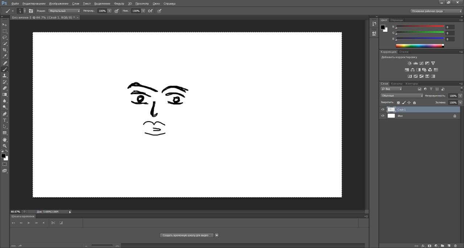Hide layer Слой 1 with eye icon
464x248 pixels.
point(383,110)
